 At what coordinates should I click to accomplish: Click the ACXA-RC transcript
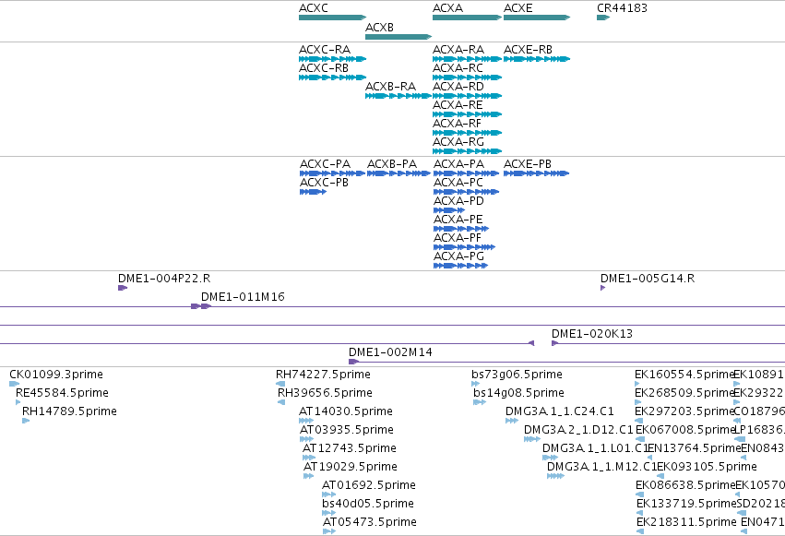(x=467, y=77)
